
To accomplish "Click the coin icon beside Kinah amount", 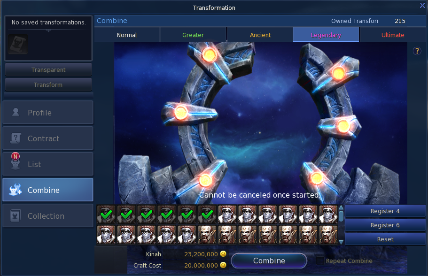I will [223, 254].
